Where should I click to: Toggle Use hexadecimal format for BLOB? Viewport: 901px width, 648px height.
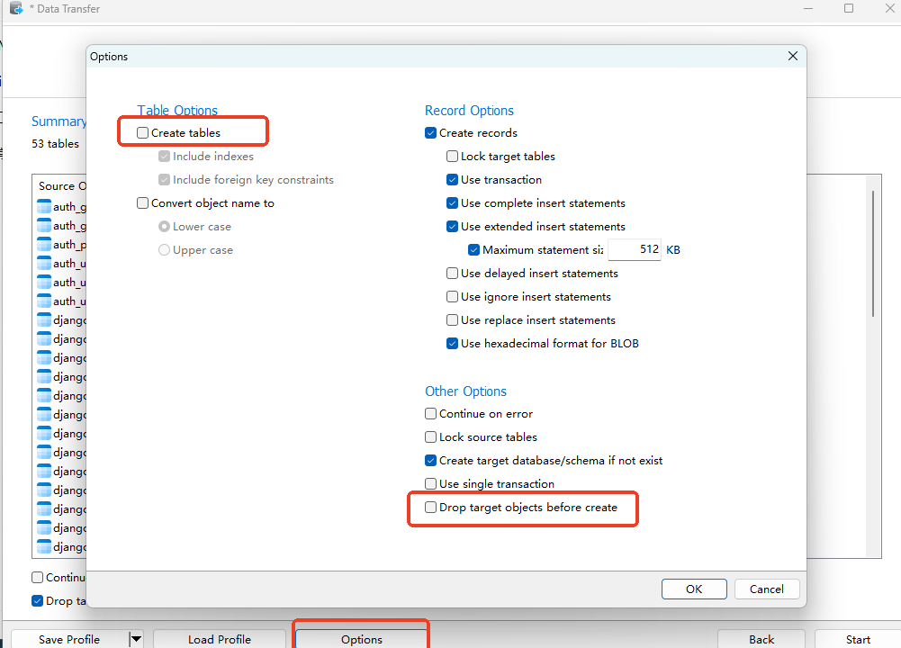click(x=452, y=344)
